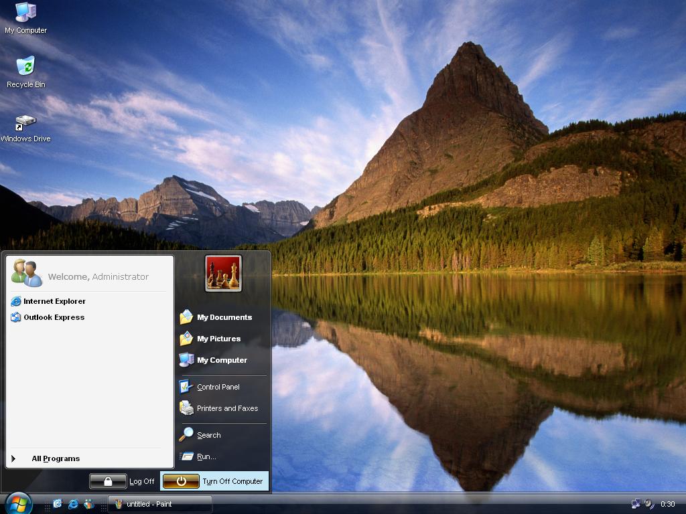
Task: Open Internet Explorer from the Start menu
Action: point(54,301)
